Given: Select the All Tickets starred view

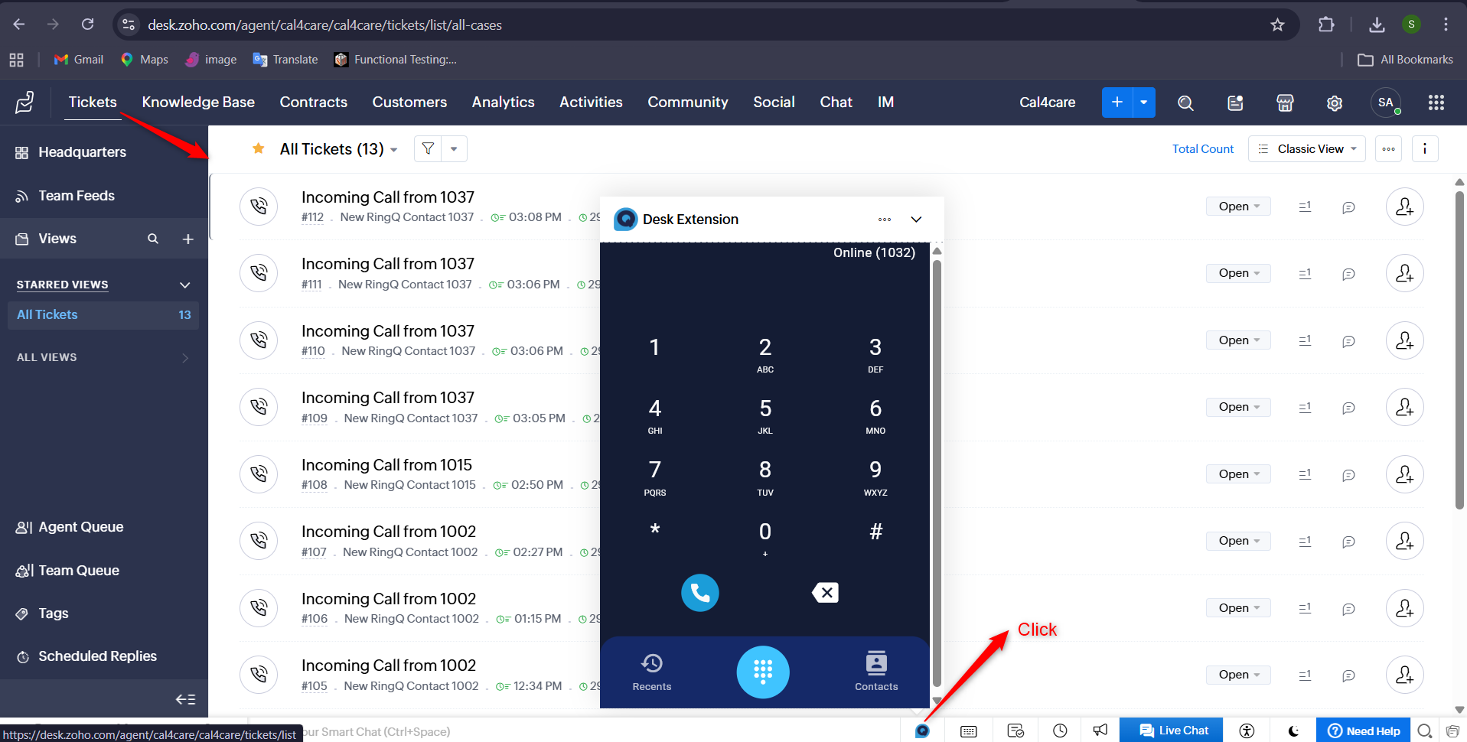Looking at the screenshot, I should click(x=103, y=315).
